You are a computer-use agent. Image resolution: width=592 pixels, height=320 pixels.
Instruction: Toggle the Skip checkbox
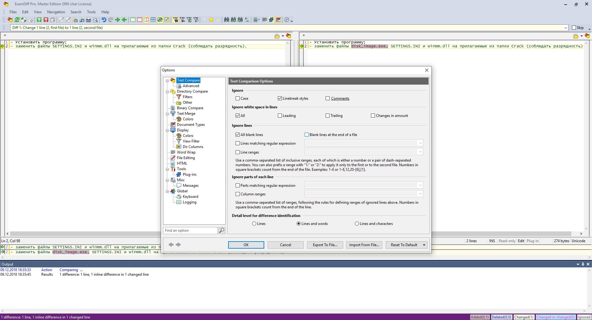(574, 28)
